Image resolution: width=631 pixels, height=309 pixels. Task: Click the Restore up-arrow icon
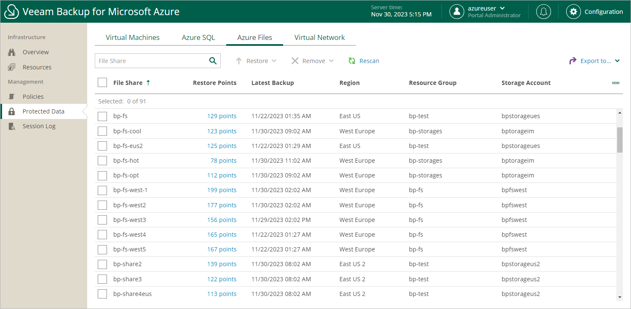click(x=239, y=61)
